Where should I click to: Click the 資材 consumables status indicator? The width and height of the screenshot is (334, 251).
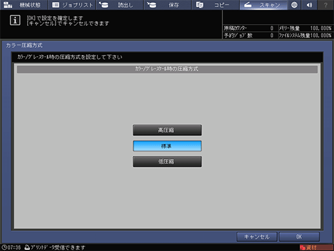316,247
